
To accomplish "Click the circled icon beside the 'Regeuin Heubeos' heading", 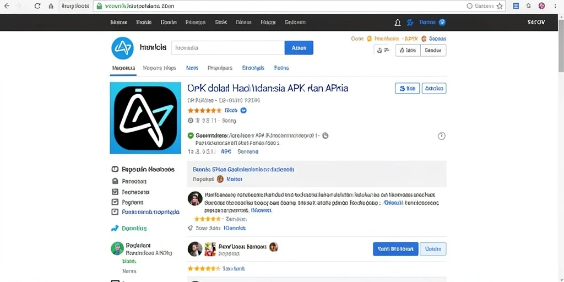I will coord(115,169).
